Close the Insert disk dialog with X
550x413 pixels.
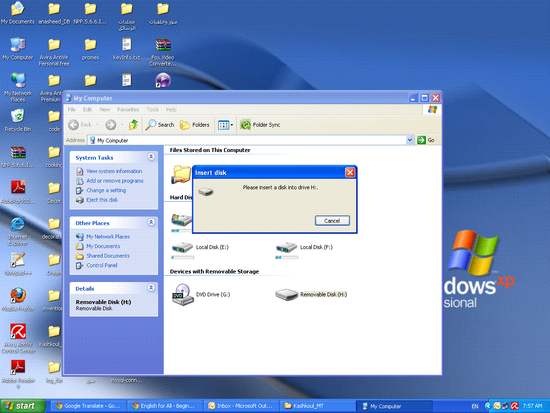(x=349, y=173)
